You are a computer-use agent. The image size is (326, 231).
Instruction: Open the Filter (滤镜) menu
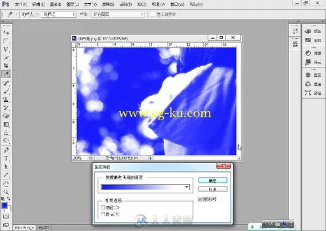point(125,4)
